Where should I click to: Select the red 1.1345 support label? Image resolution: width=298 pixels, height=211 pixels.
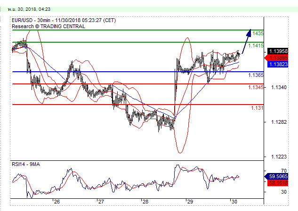coord(256,87)
